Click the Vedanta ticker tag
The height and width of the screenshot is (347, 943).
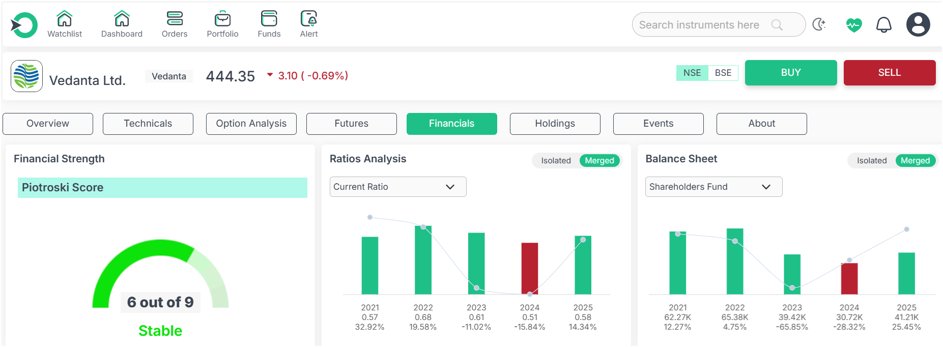pyautogui.click(x=169, y=76)
